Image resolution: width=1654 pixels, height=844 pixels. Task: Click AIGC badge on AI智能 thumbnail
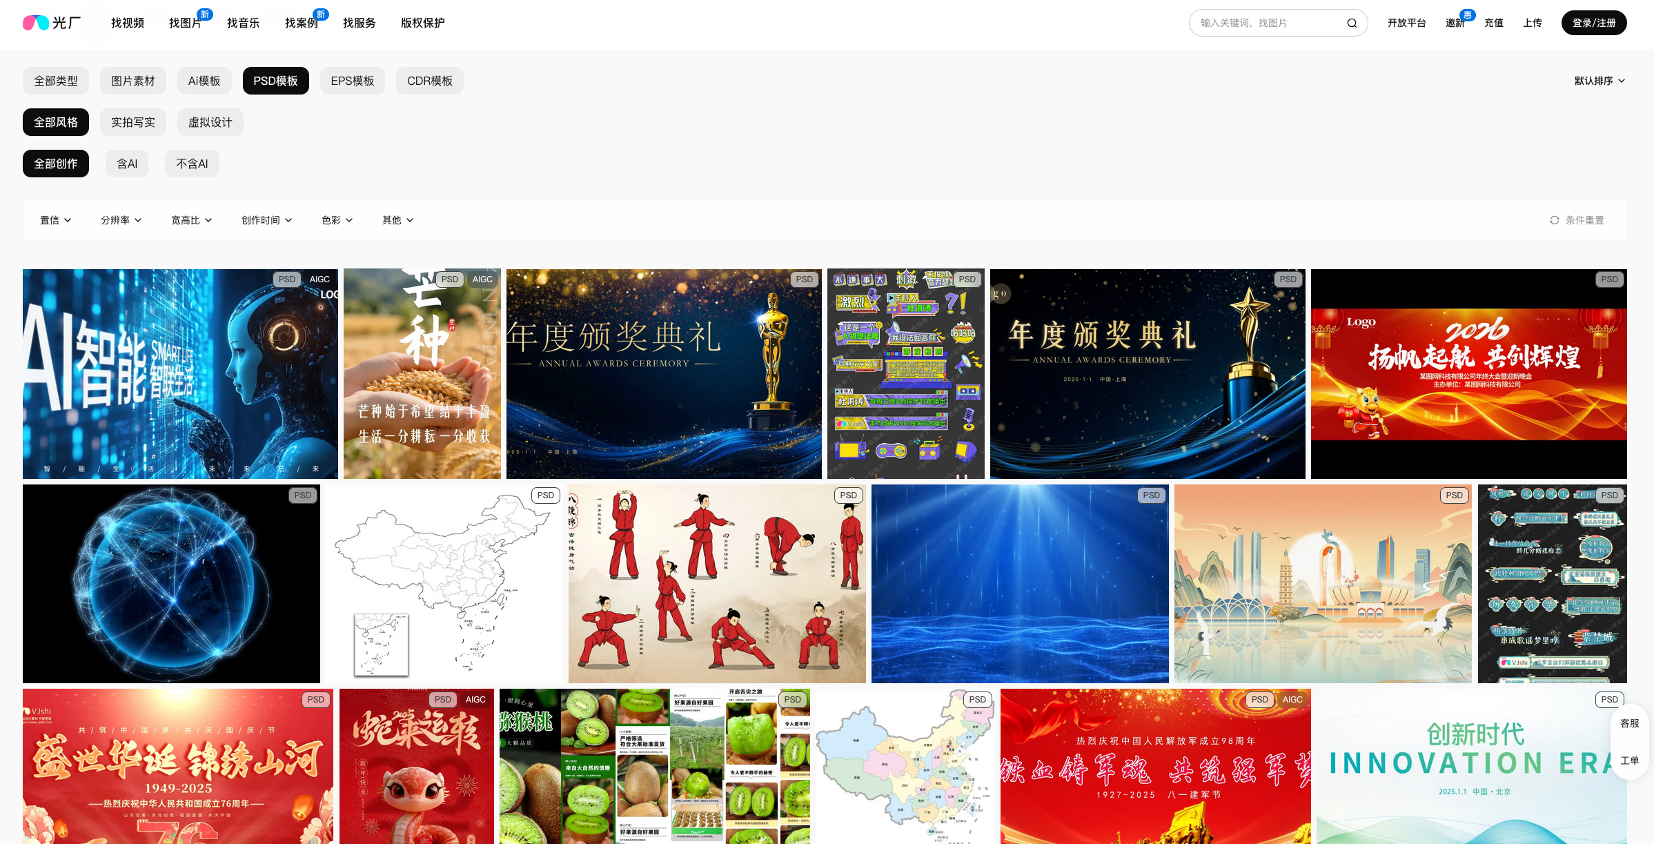(x=319, y=279)
